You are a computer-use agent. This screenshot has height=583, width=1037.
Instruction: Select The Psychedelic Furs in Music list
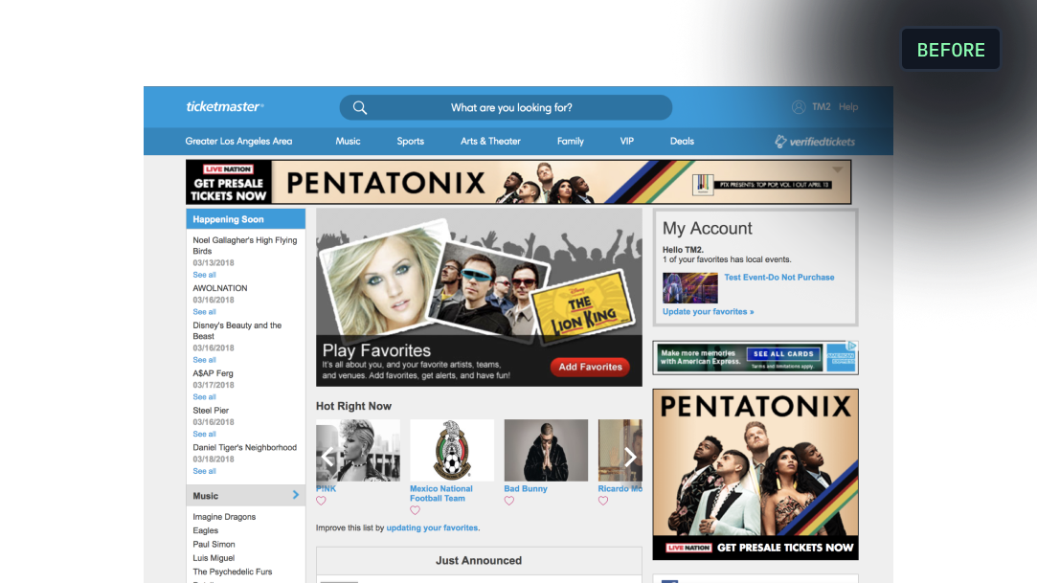pyautogui.click(x=232, y=572)
